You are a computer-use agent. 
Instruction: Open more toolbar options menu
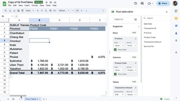pyautogui.click(x=86, y=11)
